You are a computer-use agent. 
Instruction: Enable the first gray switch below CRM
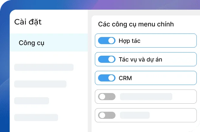(107, 97)
